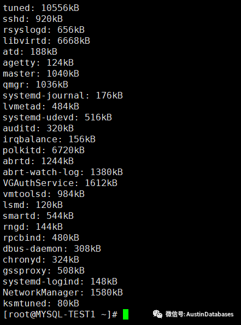Click the vmtoolsd: 984kB line
Image resolution: width=241 pixels, height=325 pixels.
point(44,194)
